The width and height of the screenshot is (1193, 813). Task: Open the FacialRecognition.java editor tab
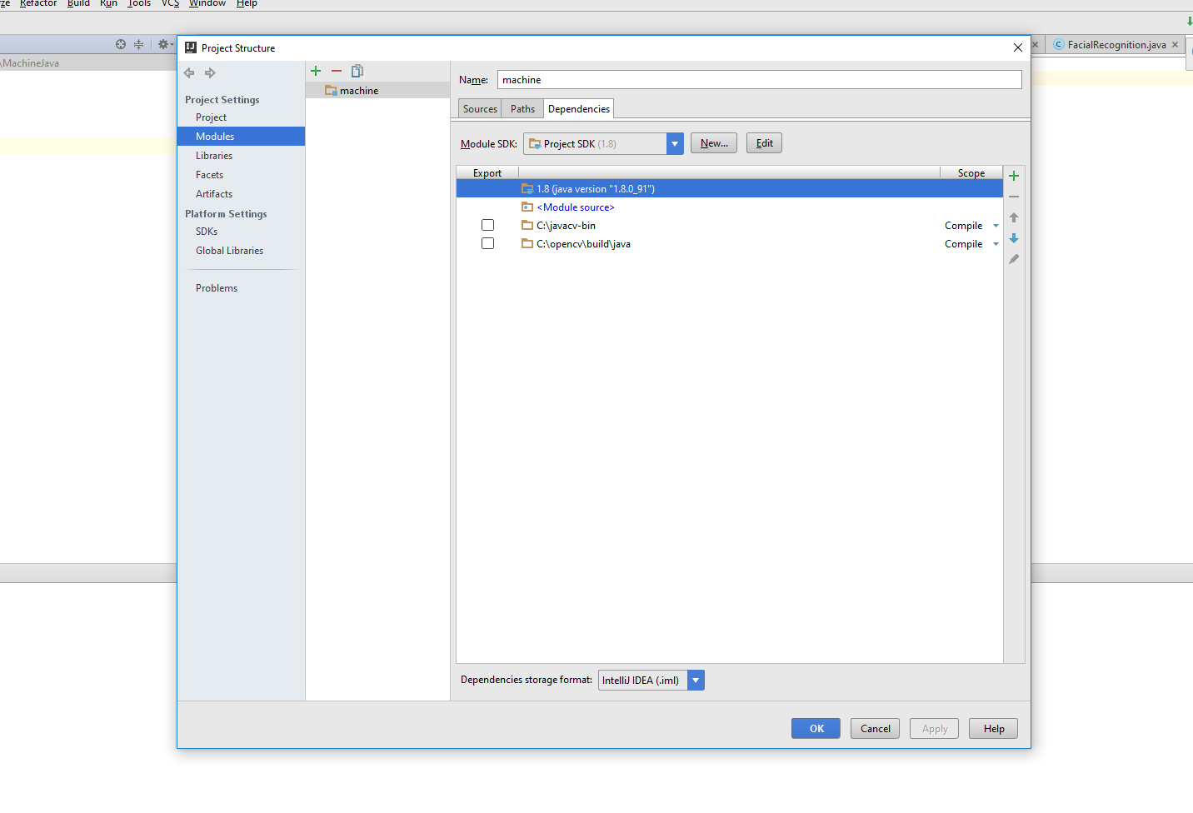pos(1116,45)
